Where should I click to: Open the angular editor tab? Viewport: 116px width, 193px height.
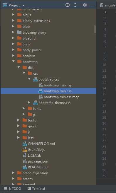108,5
